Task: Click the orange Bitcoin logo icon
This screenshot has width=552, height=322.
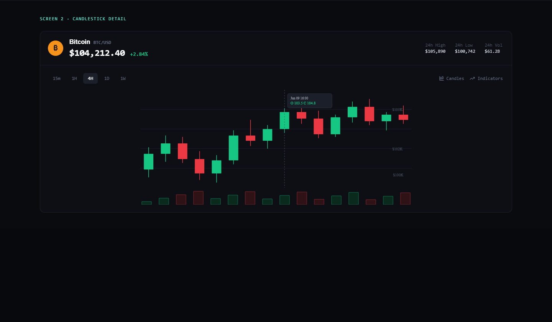Action: point(56,48)
